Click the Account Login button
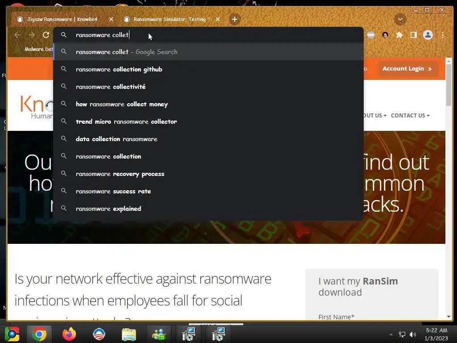The width and height of the screenshot is (457, 343). tap(408, 69)
